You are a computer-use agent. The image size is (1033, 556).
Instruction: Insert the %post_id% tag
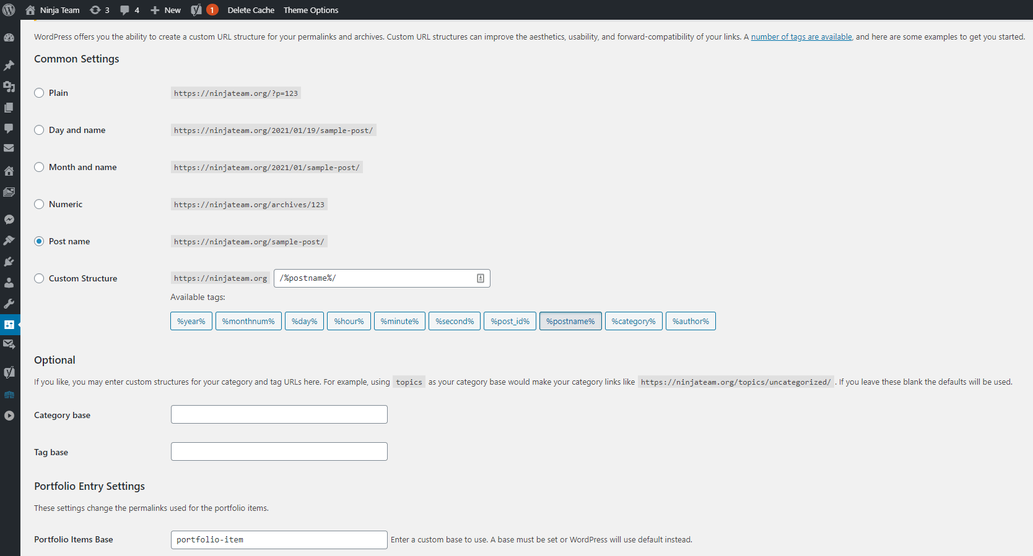pyautogui.click(x=510, y=321)
